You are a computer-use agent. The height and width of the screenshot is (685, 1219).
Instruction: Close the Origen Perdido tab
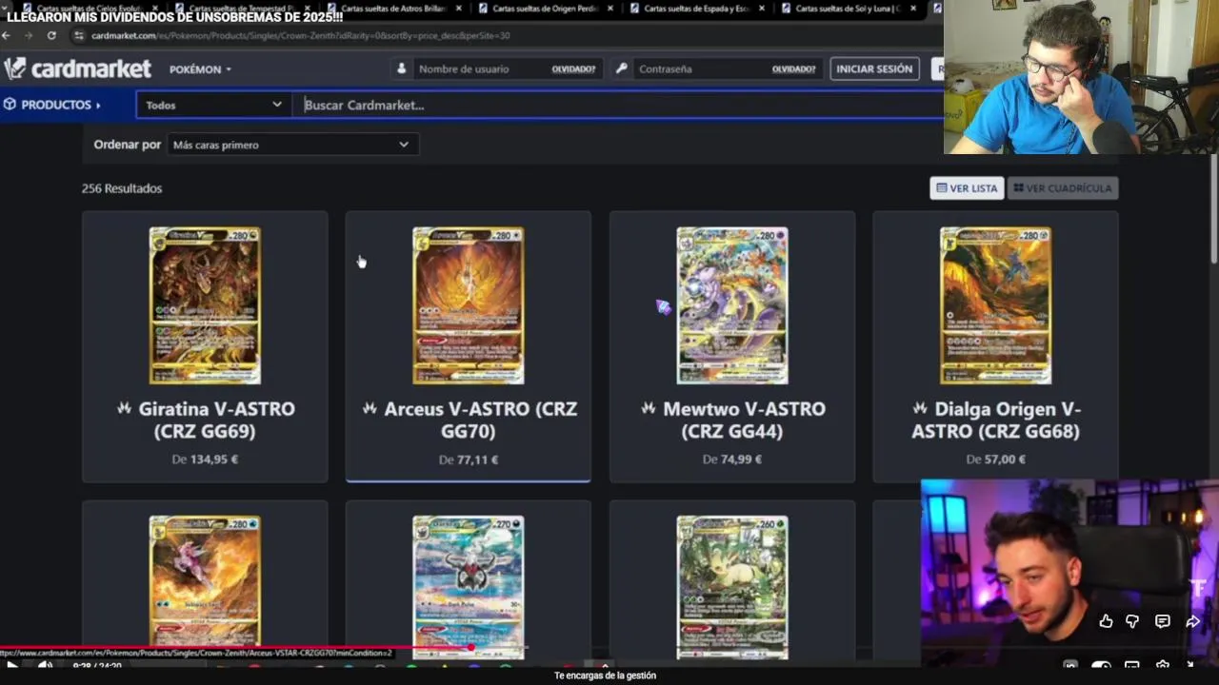pos(609,9)
